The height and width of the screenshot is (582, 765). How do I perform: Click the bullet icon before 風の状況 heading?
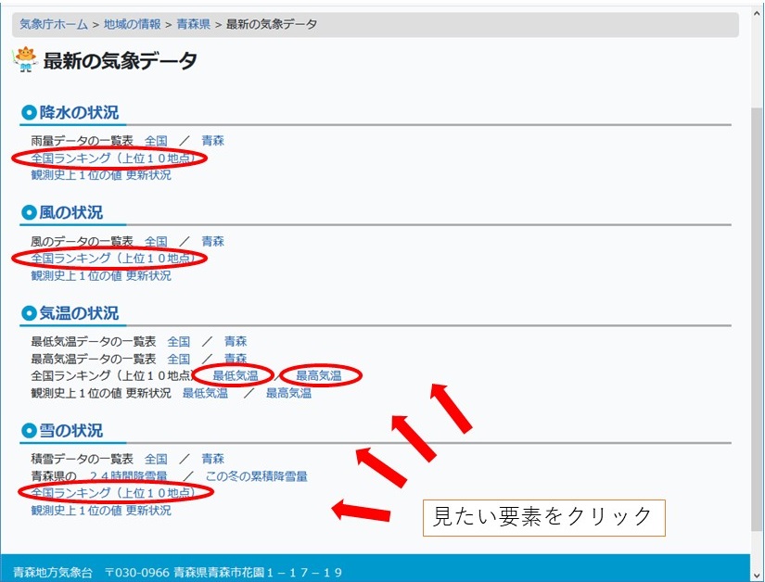pyautogui.click(x=28, y=213)
